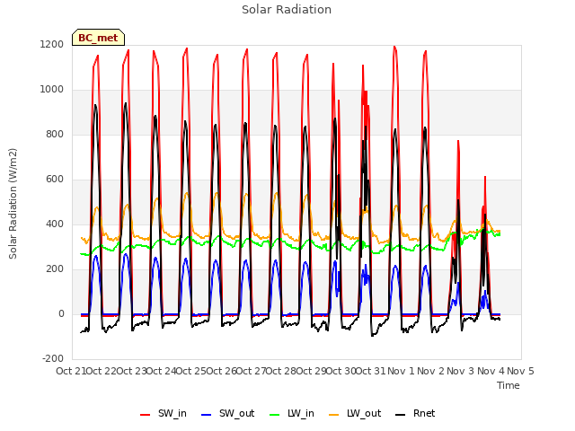
Task: Click the red SW_in legend swatch
Action: click(x=146, y=415)
